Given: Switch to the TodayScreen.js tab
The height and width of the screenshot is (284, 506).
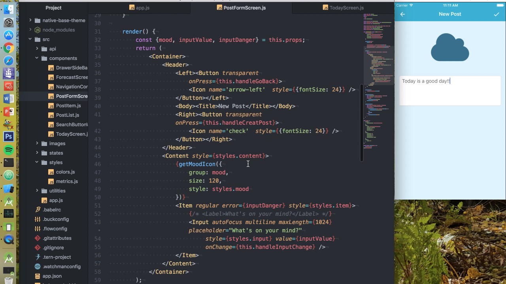Looking at the screenshot, I should coord(343,7).
